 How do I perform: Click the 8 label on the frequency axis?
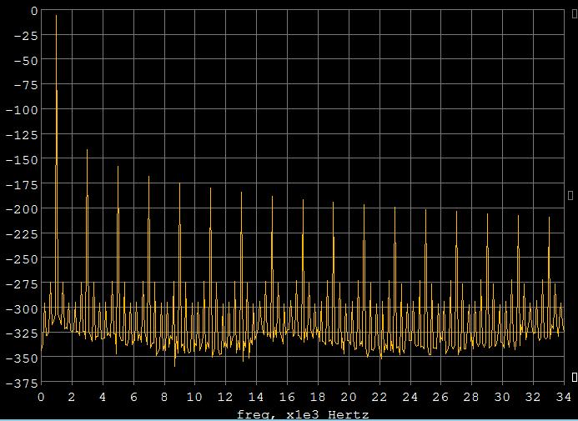pos(164,397)
